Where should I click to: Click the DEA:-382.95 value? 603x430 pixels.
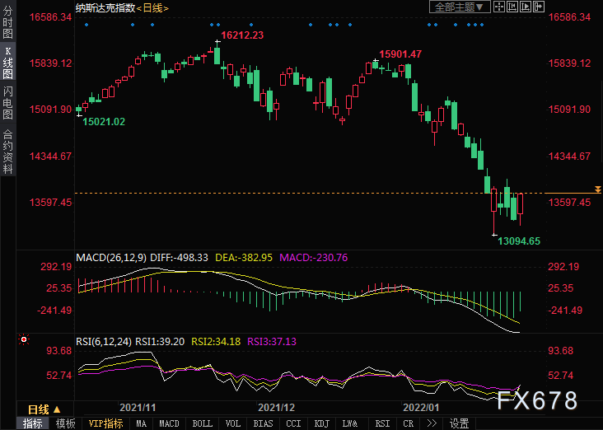pyautogui.click(x=244, y=258)
